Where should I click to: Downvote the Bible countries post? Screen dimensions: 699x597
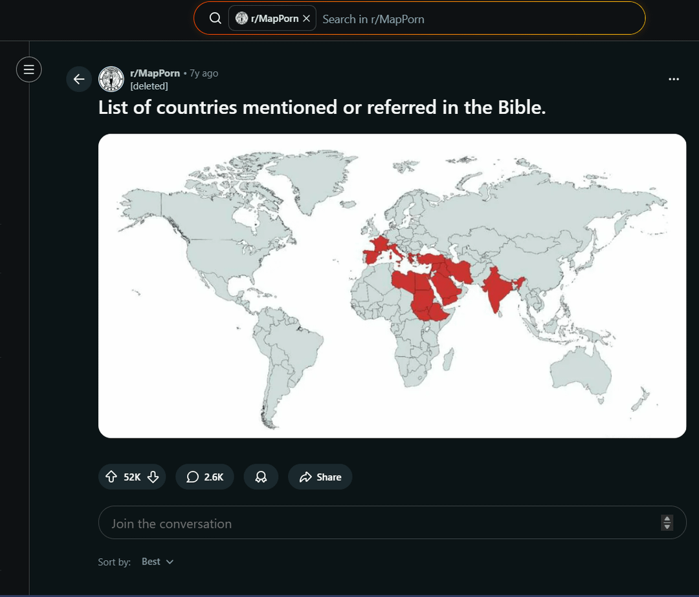[x=153, y=477]
